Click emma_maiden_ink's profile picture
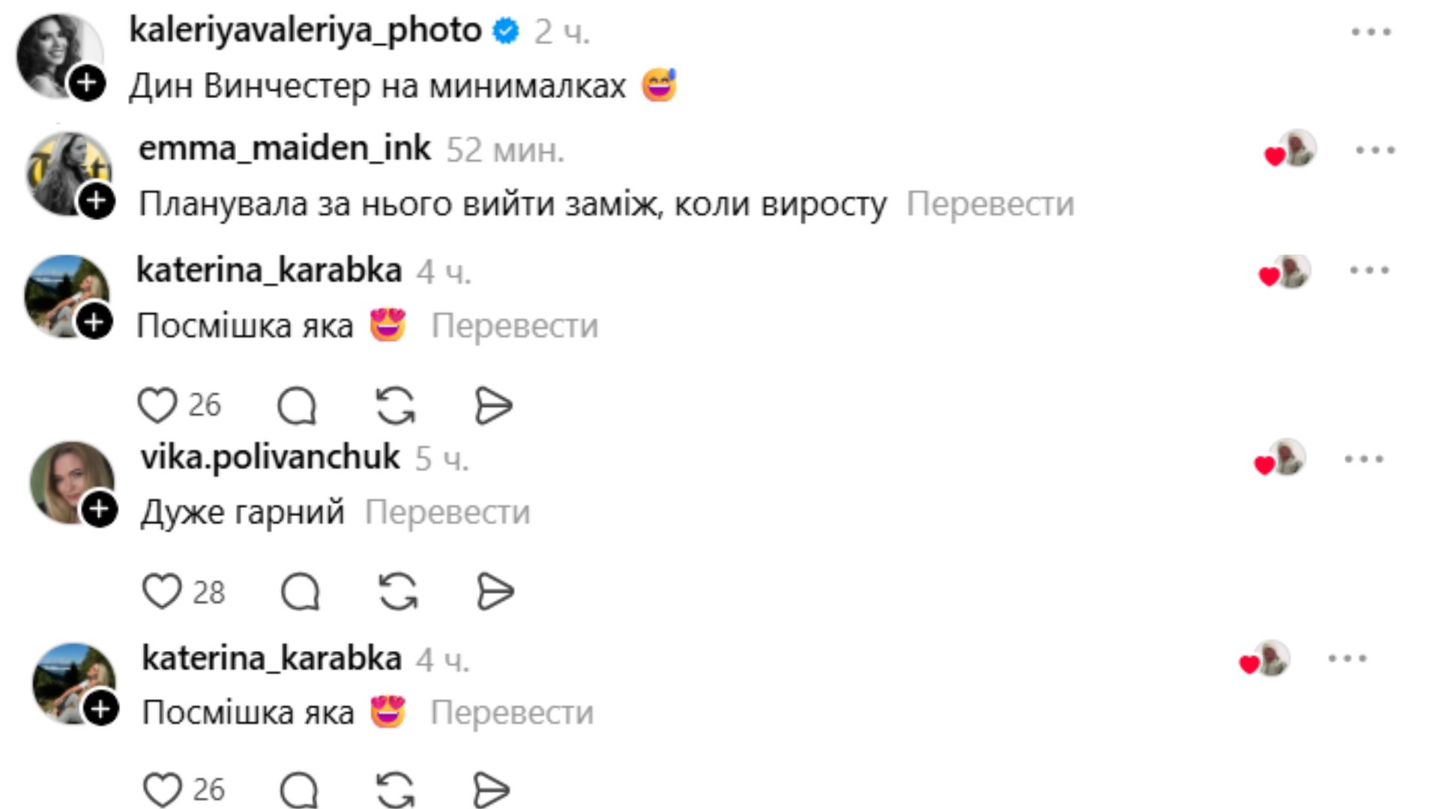Image resolution: width=1439 pixels, height=809 pixels. [x=66, y=171]
